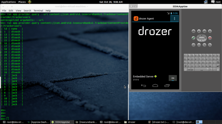Open the Terminal menu in menu bar
Image resolution: width=222 pixels, height=124 pixels.
38,11
